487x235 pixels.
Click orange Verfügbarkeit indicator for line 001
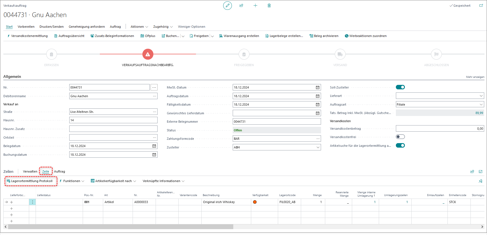(x=255, y=202)
